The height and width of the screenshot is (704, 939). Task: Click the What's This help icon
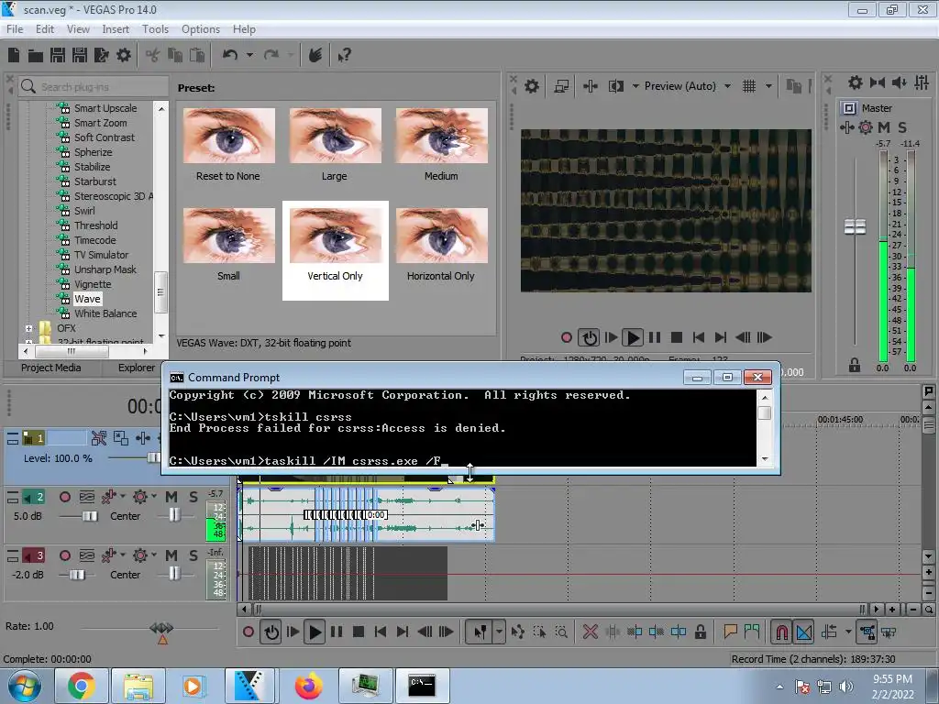click(344, 56)
